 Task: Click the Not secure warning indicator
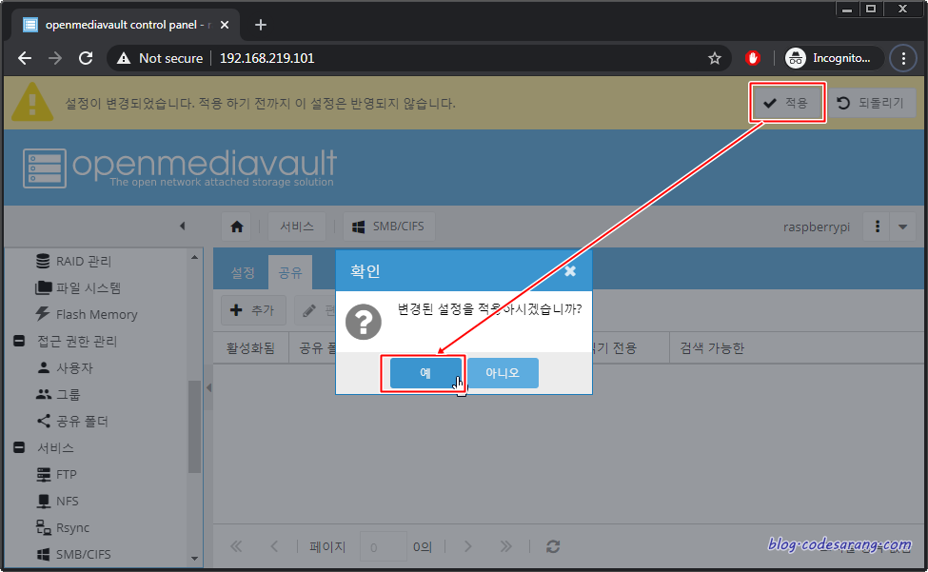pyautogui.click(x=160, y=58)
